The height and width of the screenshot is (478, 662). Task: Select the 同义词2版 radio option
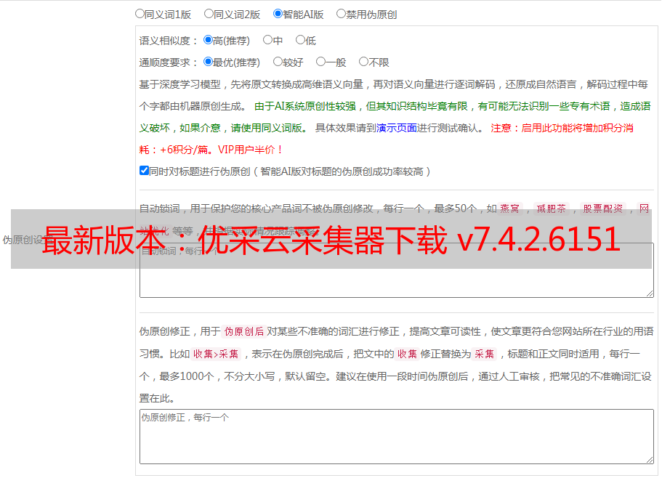pos(209,14)
